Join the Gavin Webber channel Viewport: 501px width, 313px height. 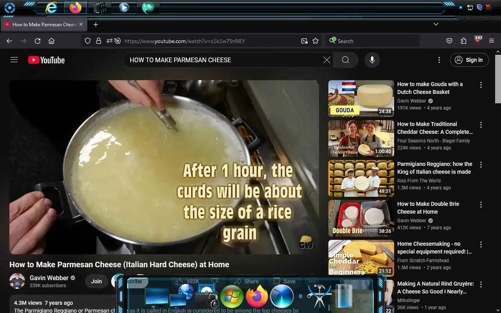pos(97,281)
